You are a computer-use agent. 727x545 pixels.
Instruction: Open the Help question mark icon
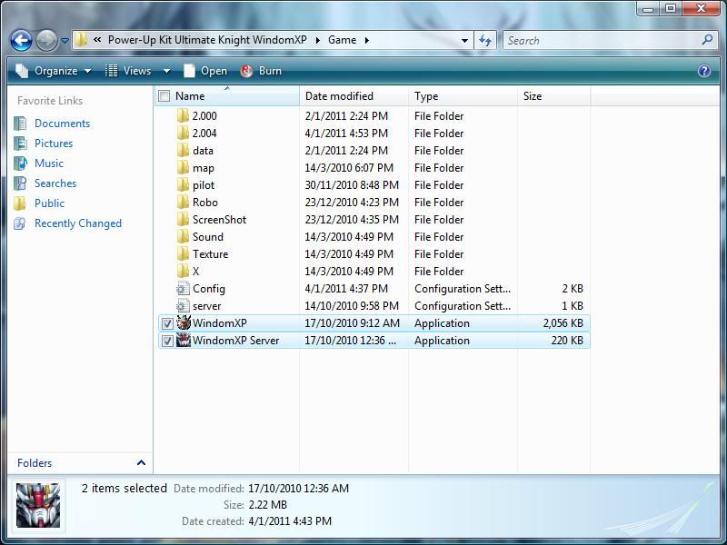point(703,71)
